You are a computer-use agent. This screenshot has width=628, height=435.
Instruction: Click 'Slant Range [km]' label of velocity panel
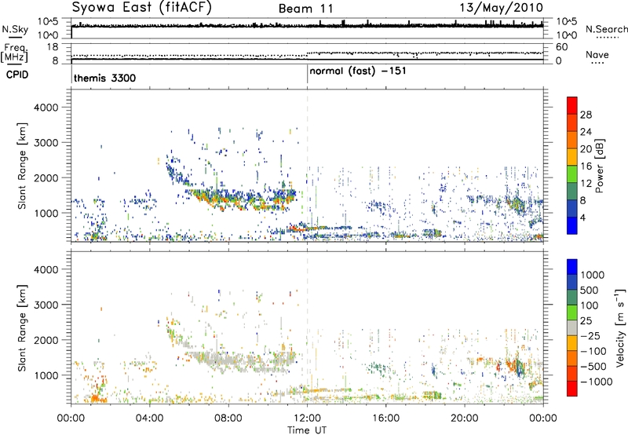point(22,328)
